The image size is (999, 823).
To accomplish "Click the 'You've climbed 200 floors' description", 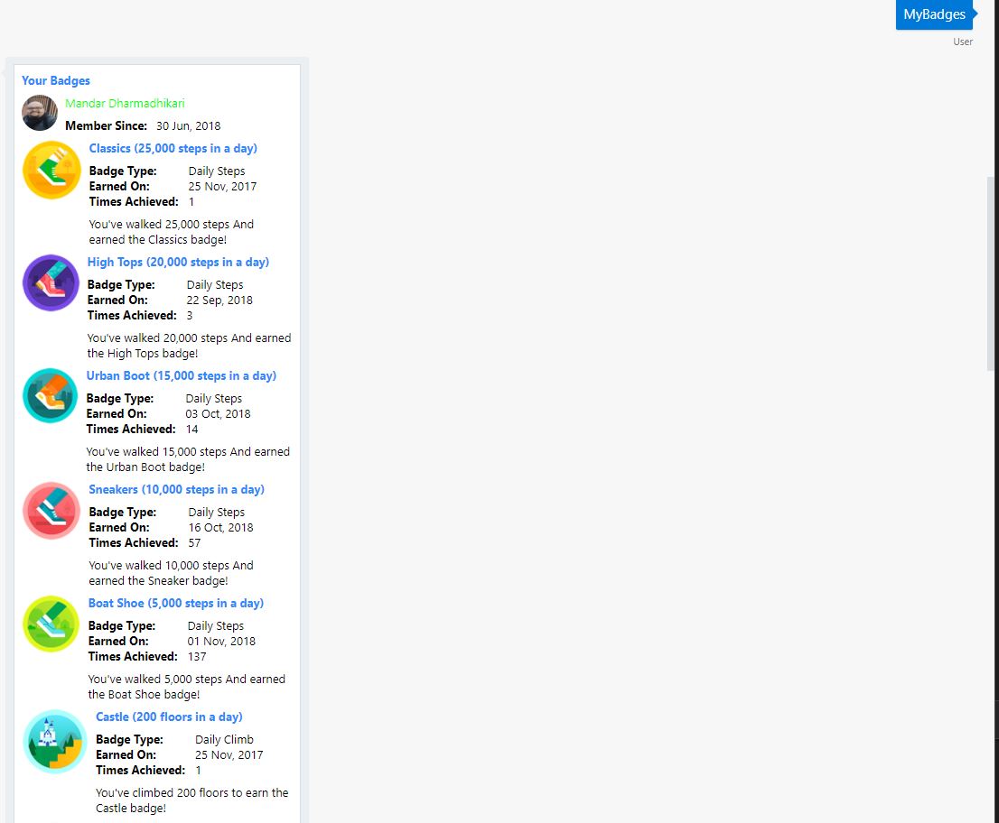I will coord(191,800).
